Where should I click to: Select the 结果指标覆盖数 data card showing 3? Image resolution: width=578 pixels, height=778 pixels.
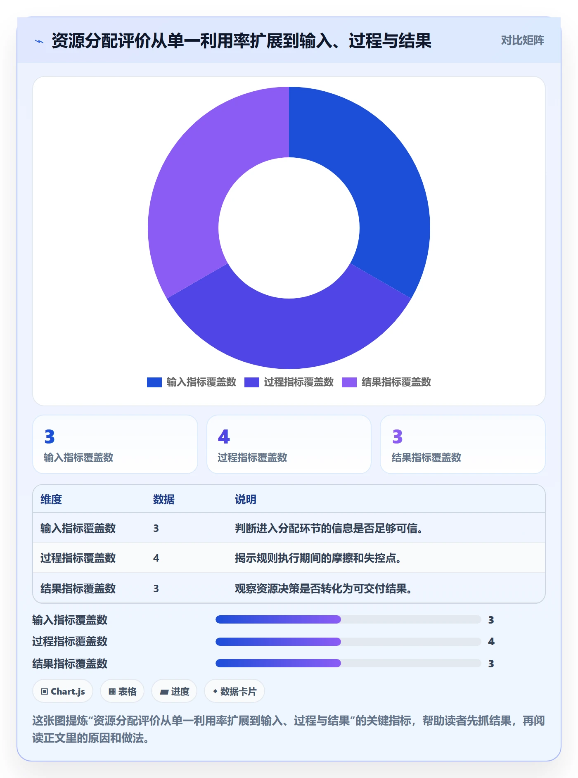[463, 444]
